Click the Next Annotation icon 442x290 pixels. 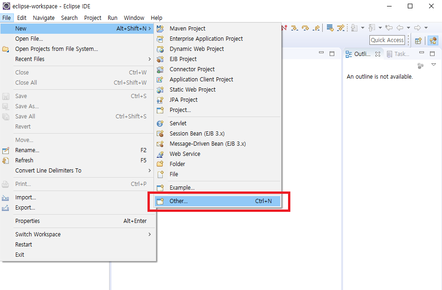[354, 28]
